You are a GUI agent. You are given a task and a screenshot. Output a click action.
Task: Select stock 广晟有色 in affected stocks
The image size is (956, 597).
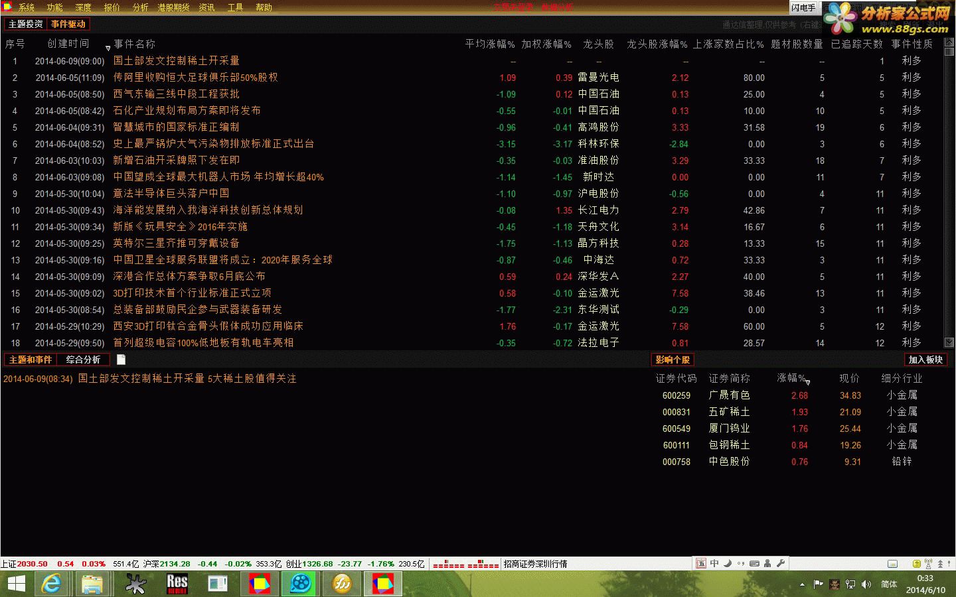click(x=729, y=395)
